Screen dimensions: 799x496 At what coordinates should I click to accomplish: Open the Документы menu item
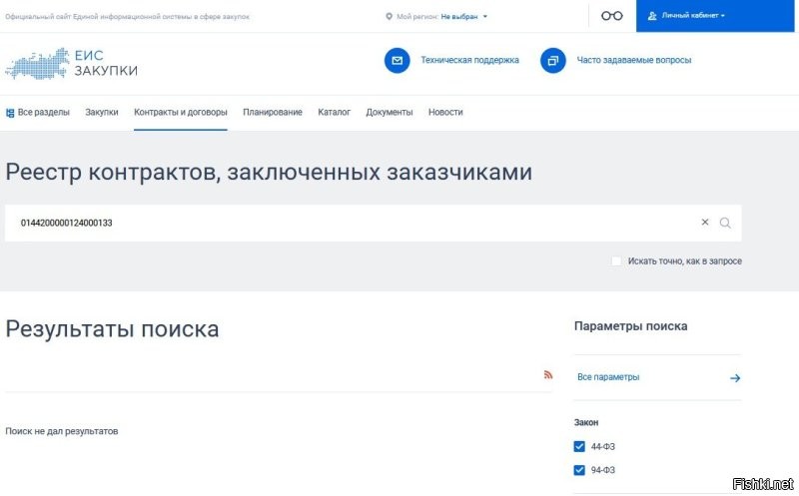pos(389,112)
